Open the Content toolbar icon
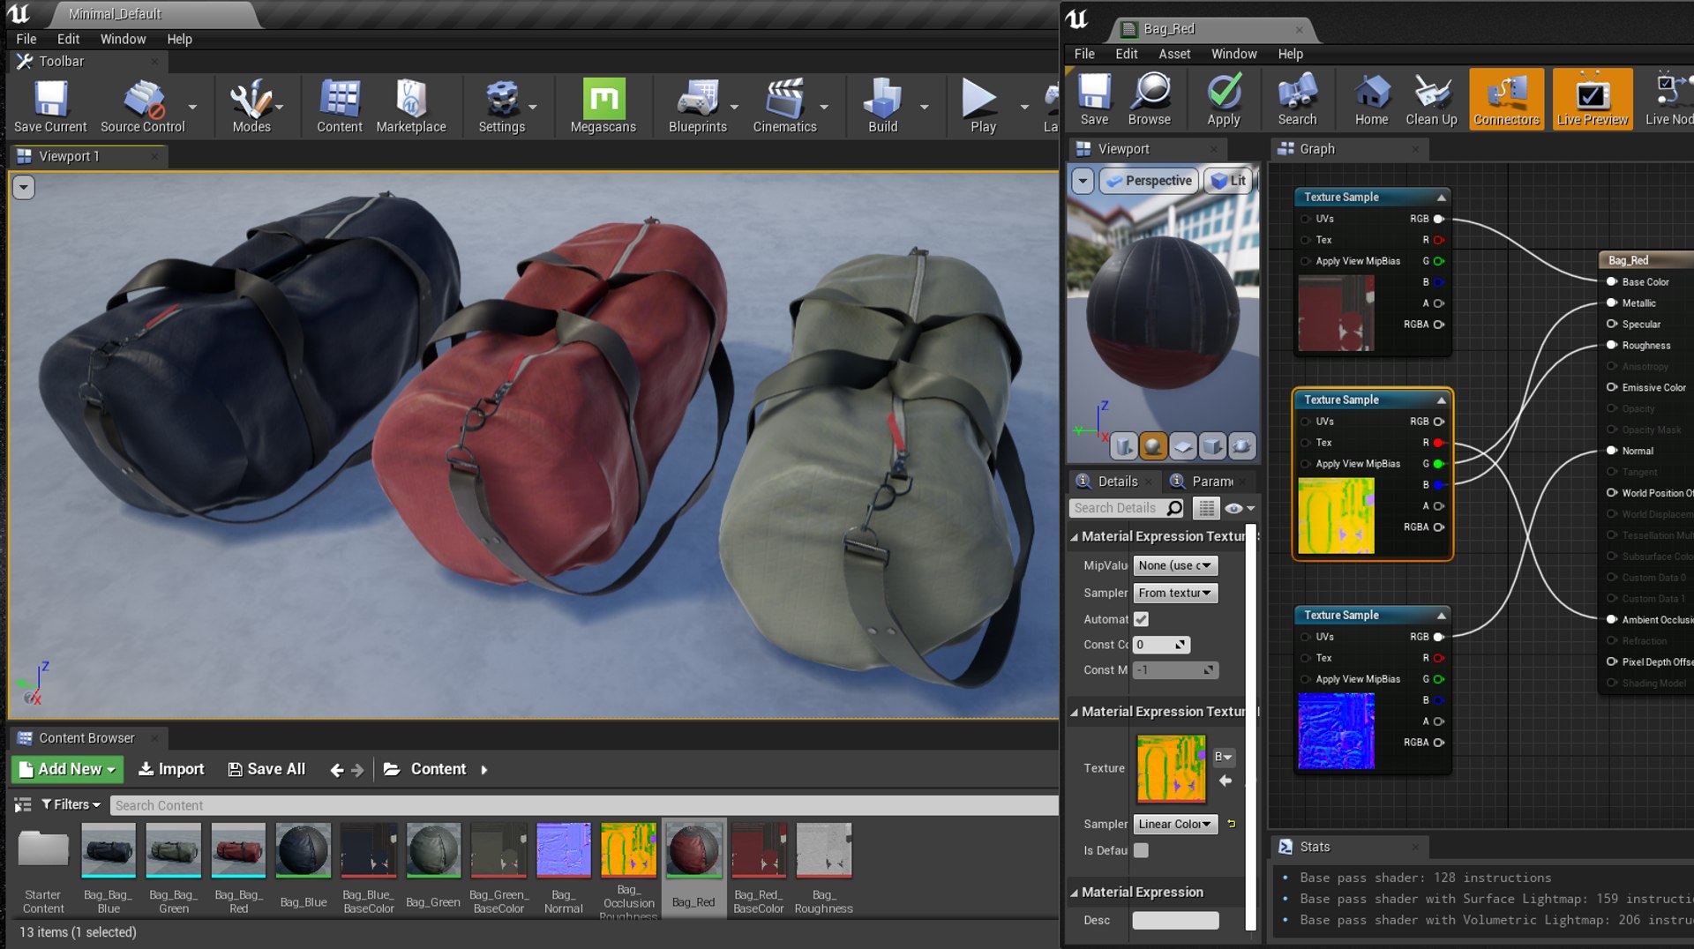This screenshot has width=1694, height=949. pos(340,106)
